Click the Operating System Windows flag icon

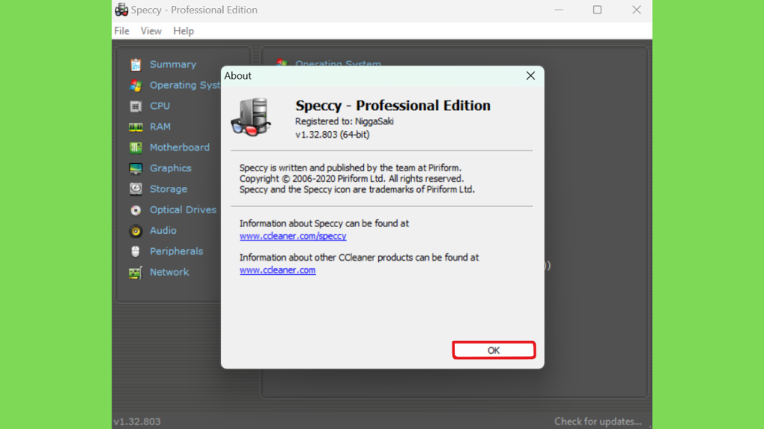pyautogui.click(x=136, y=86)
